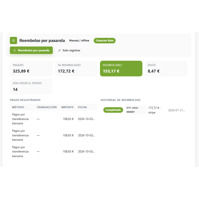Image resolution: width=199 pixels, height=199 pixels.
Task: Click the green swap-arrows gateway refund icon
Action: pos(14,40)
